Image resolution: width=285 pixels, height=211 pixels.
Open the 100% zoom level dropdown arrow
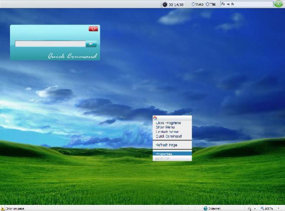278,209
